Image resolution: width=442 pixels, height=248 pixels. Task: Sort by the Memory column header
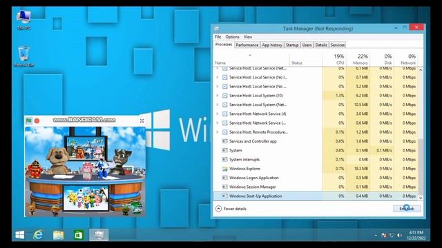tap(358, 59)
